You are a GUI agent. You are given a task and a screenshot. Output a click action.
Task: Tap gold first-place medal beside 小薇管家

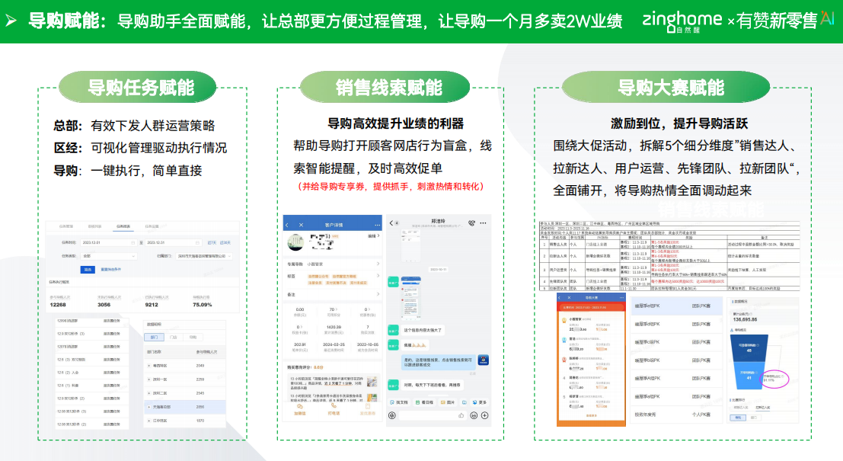click(564, 322)
